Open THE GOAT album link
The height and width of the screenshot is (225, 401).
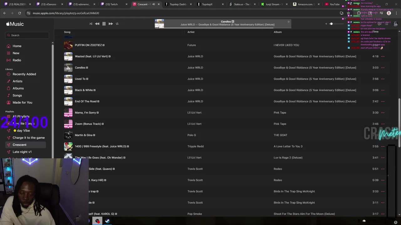tap(280, 135)
